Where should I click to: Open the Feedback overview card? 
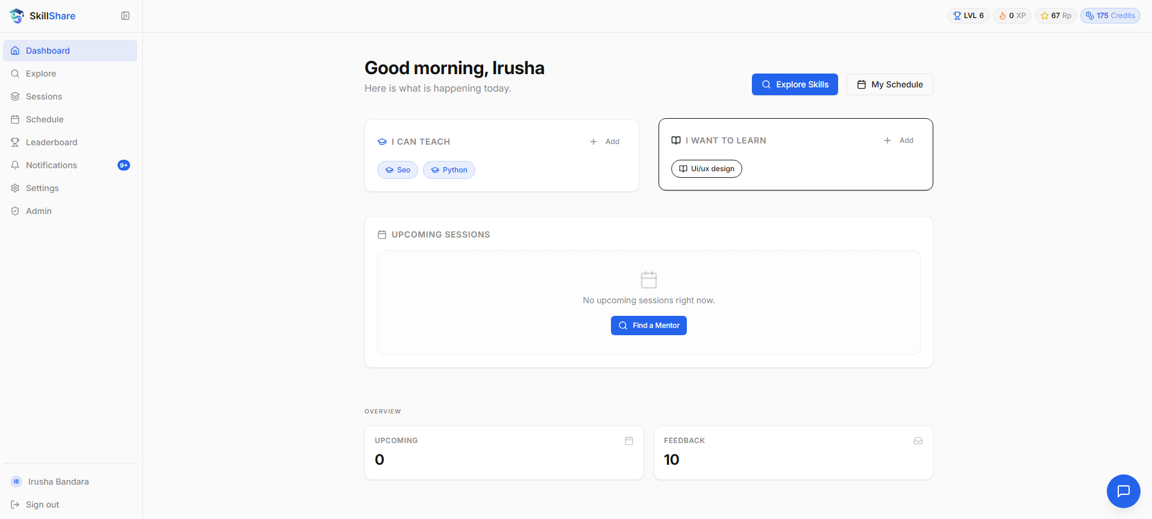point(794,453)
